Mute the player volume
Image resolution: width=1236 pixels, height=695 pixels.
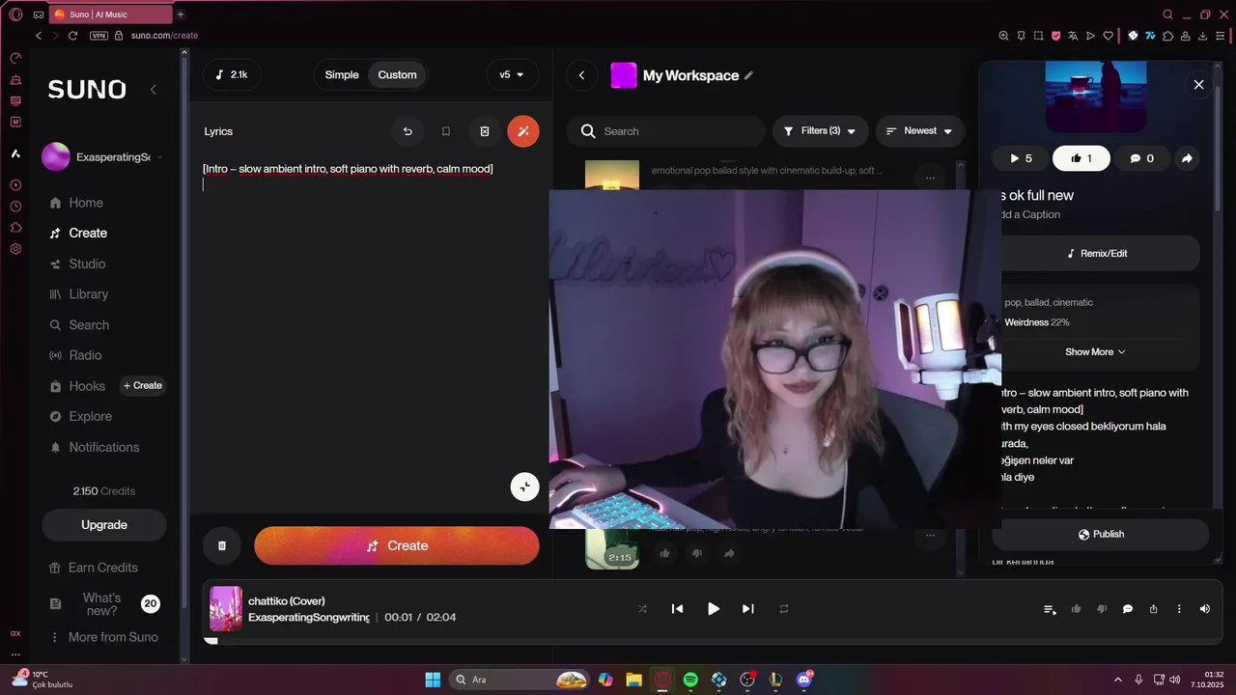pyautogui.click(x=1204, y=609)
